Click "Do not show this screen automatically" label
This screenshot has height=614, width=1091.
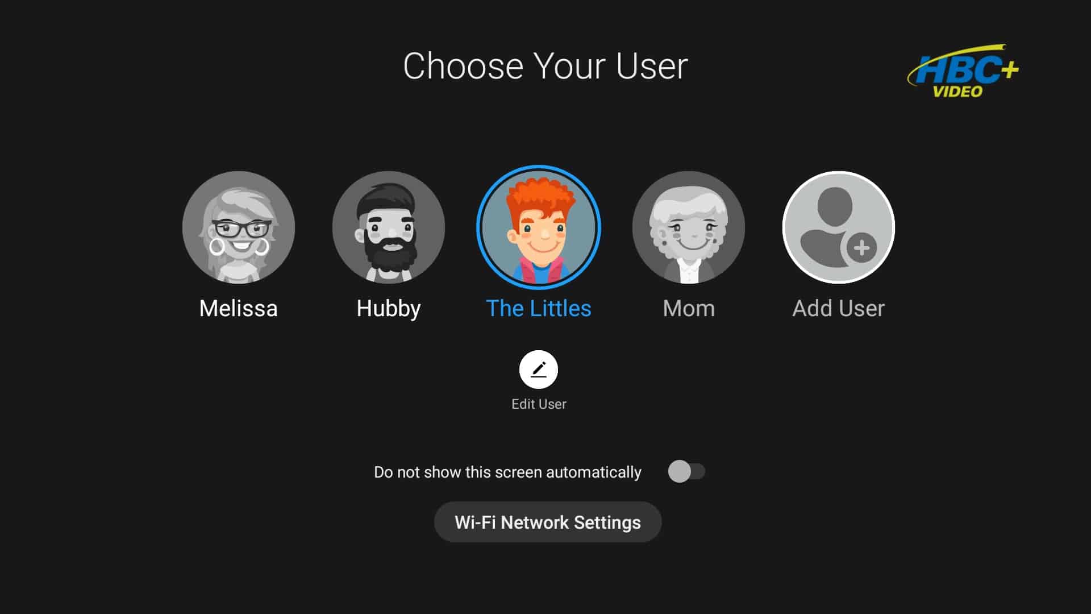(x=507, y=472)
